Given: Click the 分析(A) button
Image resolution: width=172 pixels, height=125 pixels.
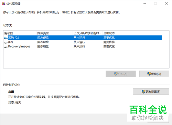Looking at the screenshot, I should (x=121, y=74).
